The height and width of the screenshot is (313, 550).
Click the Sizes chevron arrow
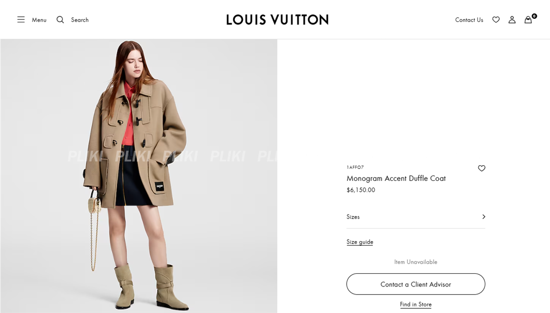click(x=484, y=217)
